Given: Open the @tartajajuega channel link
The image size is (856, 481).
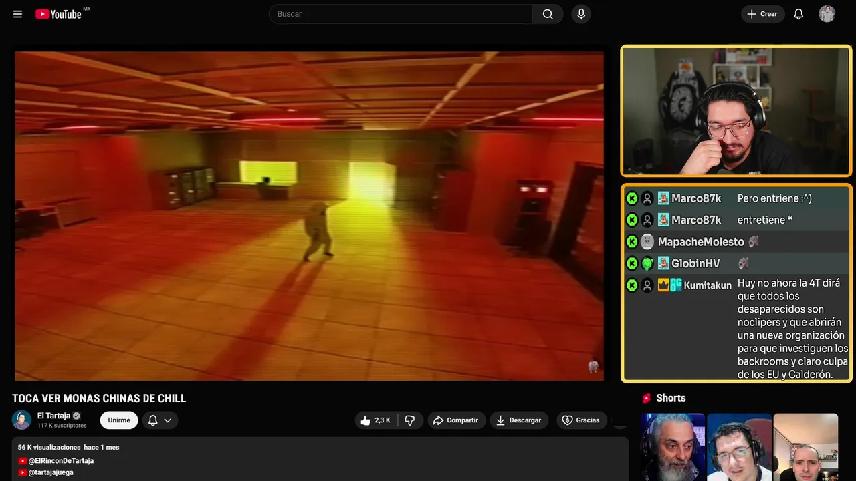Looking at the screenshot, I should (51, 472).
